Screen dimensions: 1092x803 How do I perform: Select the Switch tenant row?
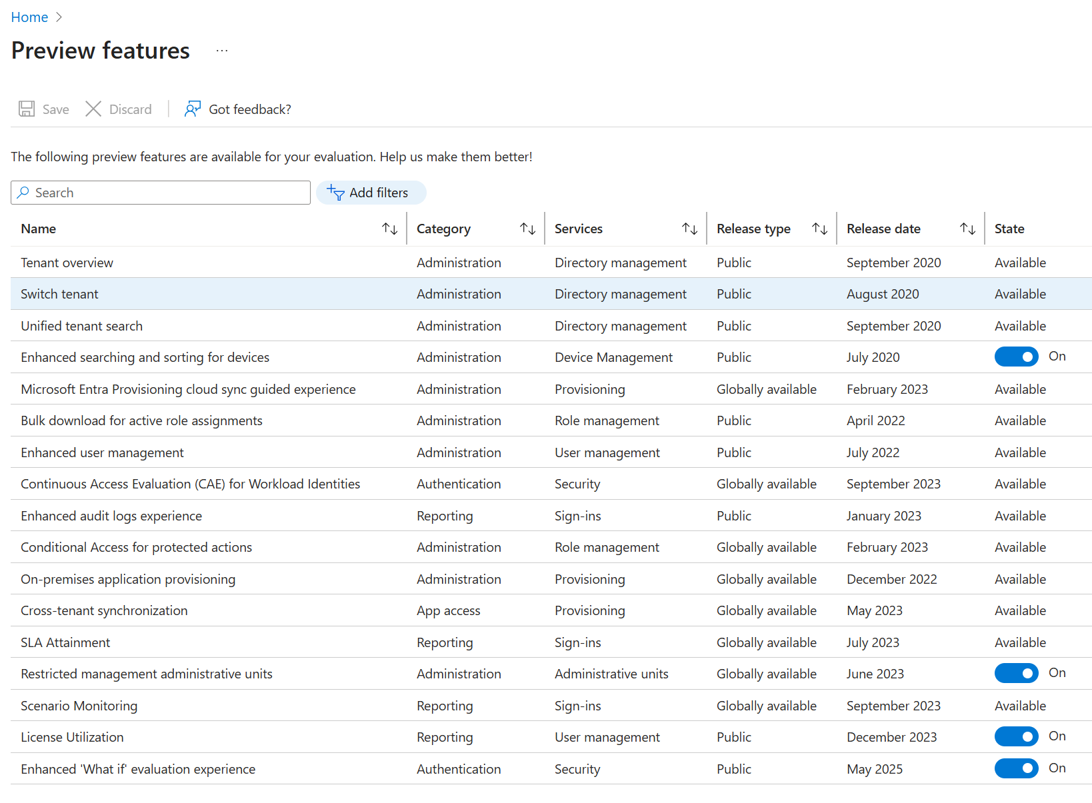coord(551,294)
